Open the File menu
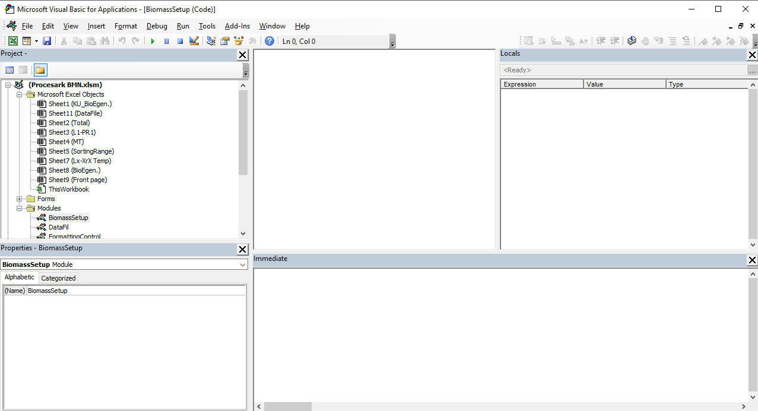This screenshot has width=758, height=411. click(x=27, y=26)
